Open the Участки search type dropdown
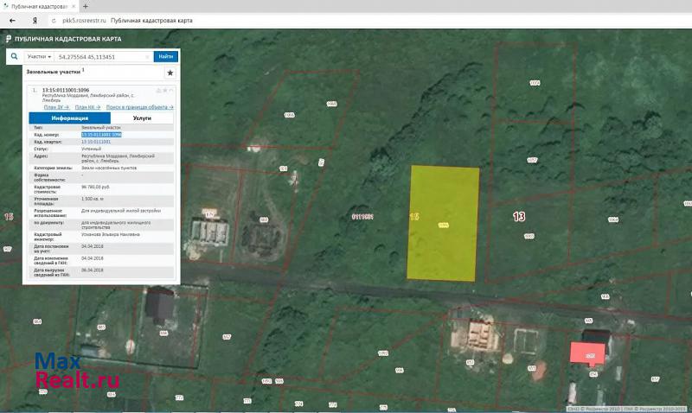 click(39, 56)
